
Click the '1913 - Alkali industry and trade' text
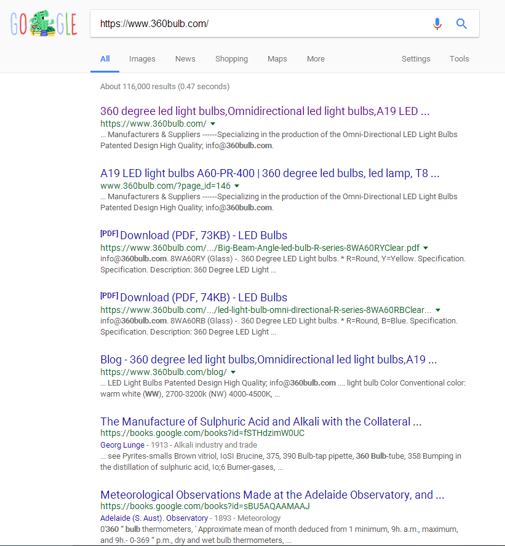click(204, 445)
